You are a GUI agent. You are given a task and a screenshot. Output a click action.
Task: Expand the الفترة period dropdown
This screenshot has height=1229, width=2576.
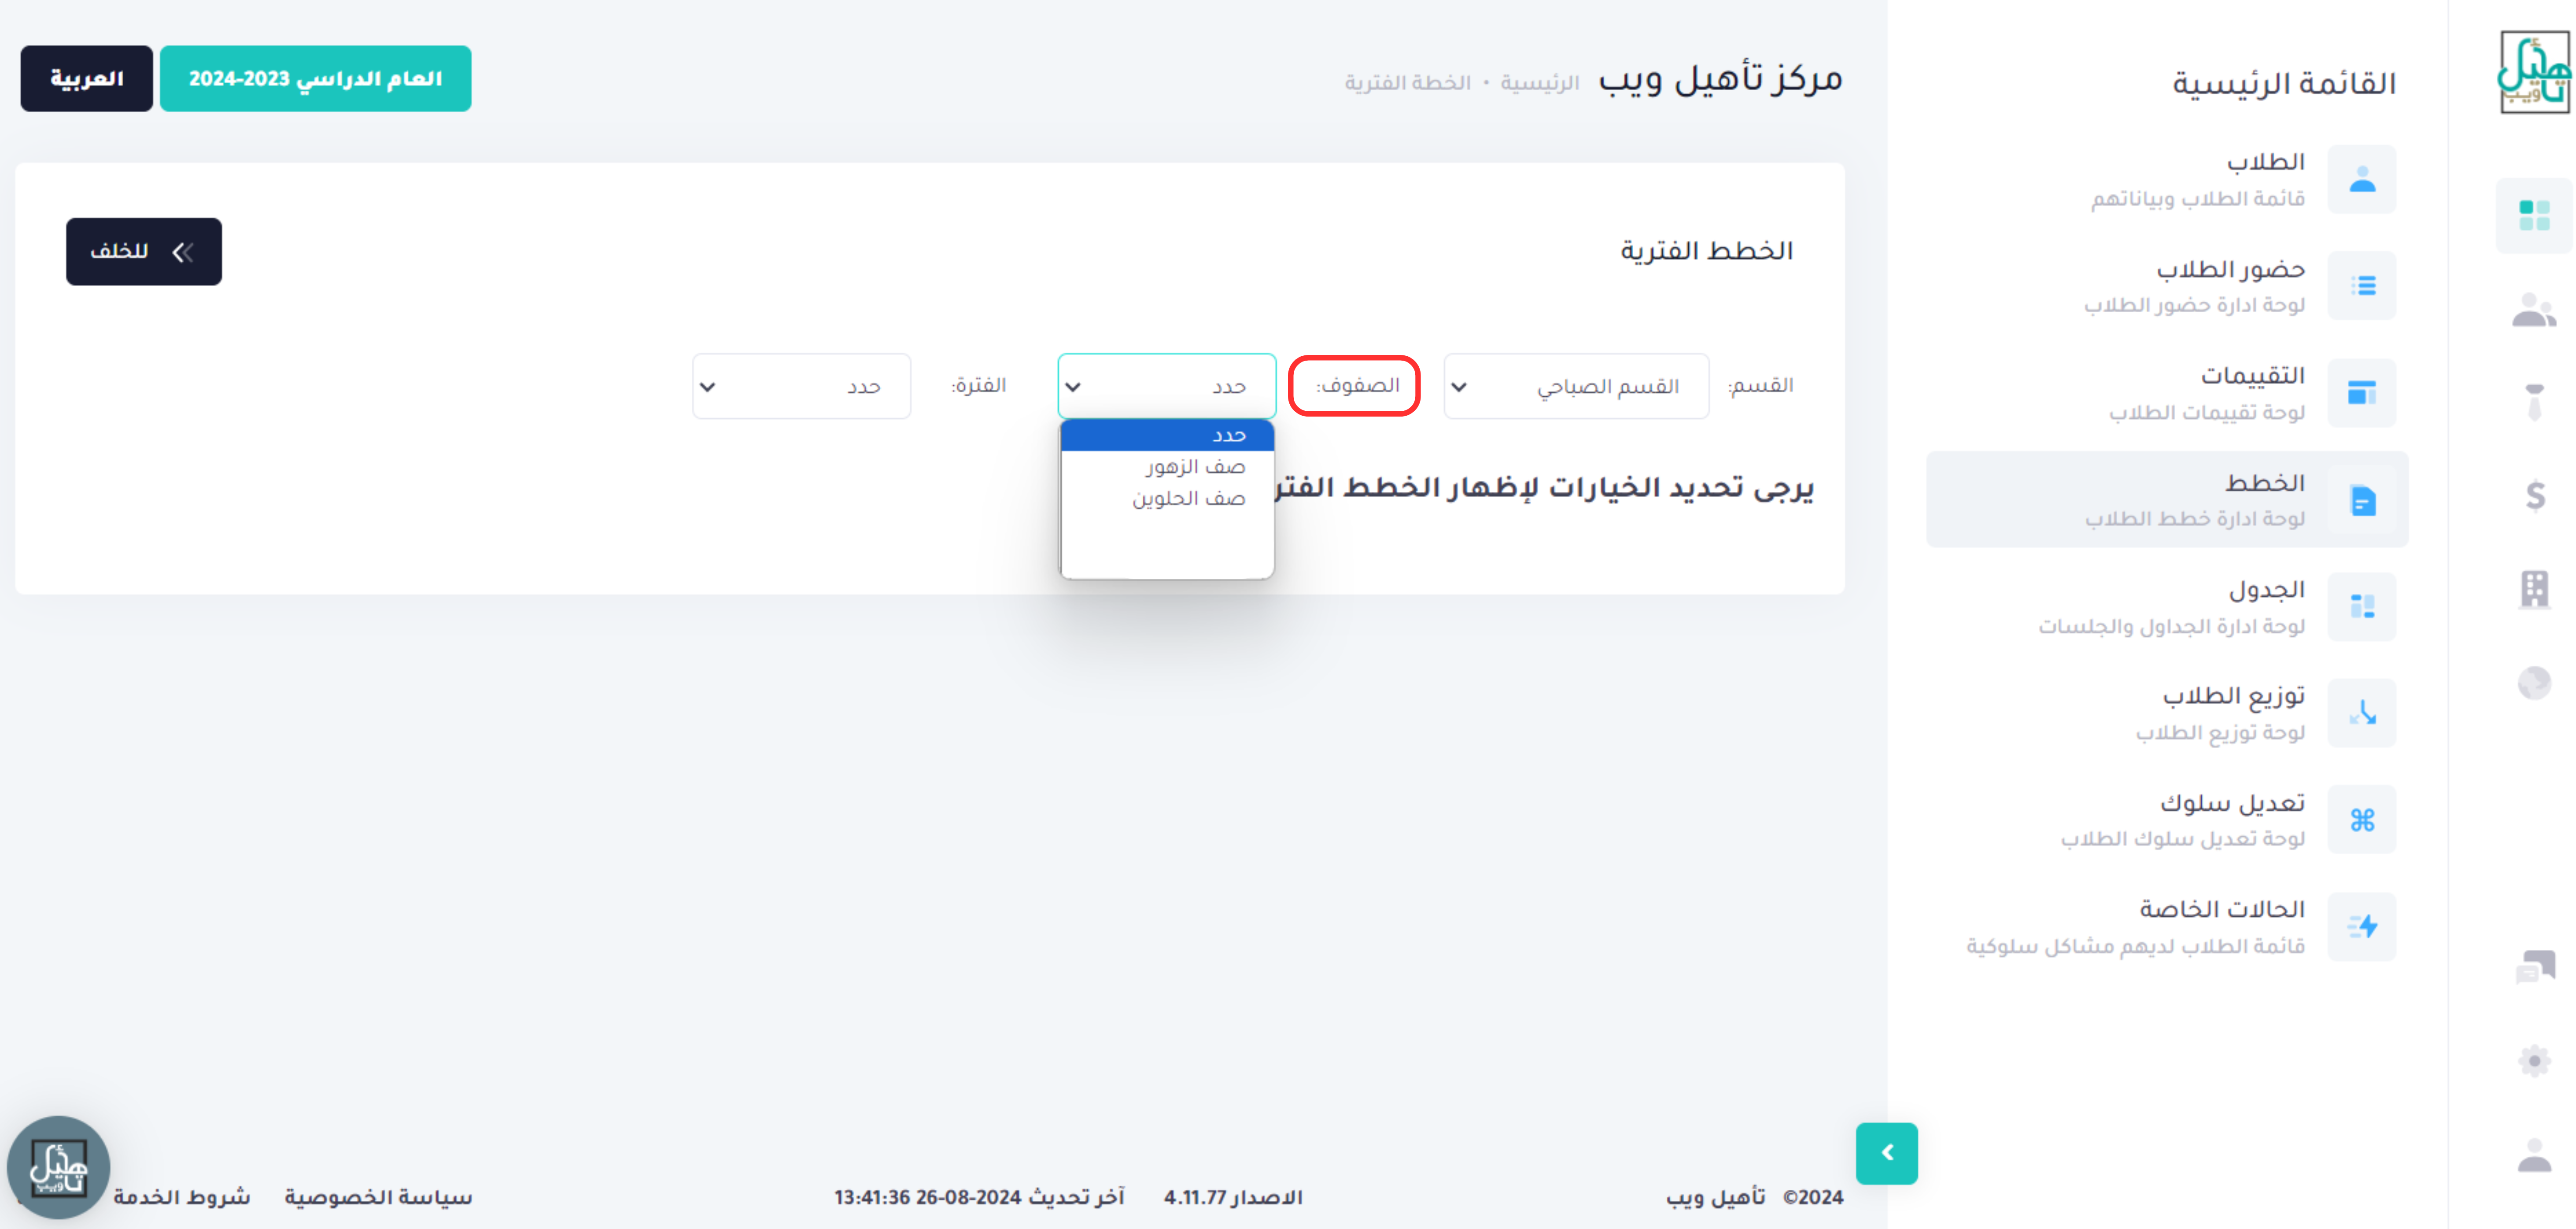801,386
